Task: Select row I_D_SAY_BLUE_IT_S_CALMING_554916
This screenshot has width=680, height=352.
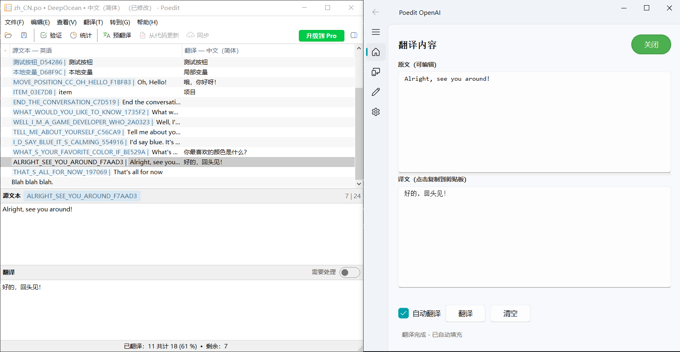Action: 177,142
